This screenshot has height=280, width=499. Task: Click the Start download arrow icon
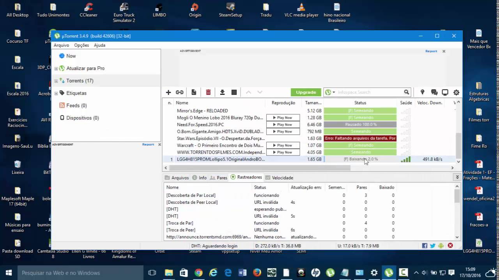tap(222, 92)
